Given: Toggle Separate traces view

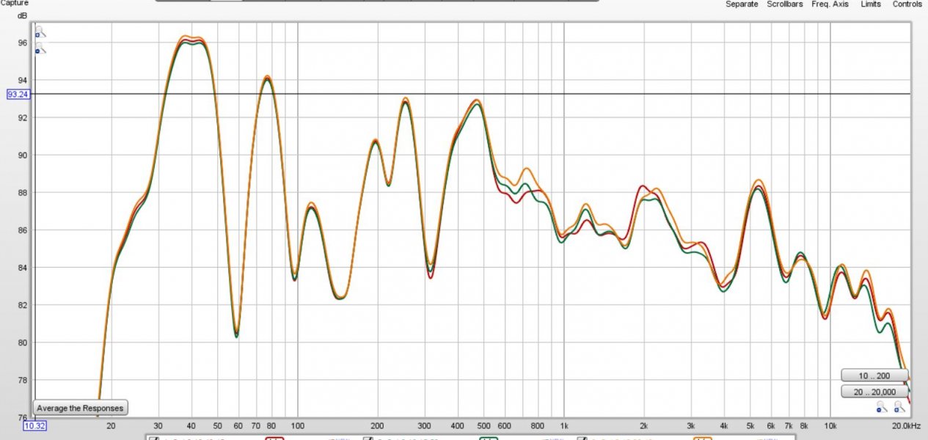Looking at the screenshot, I should [742, 4].
